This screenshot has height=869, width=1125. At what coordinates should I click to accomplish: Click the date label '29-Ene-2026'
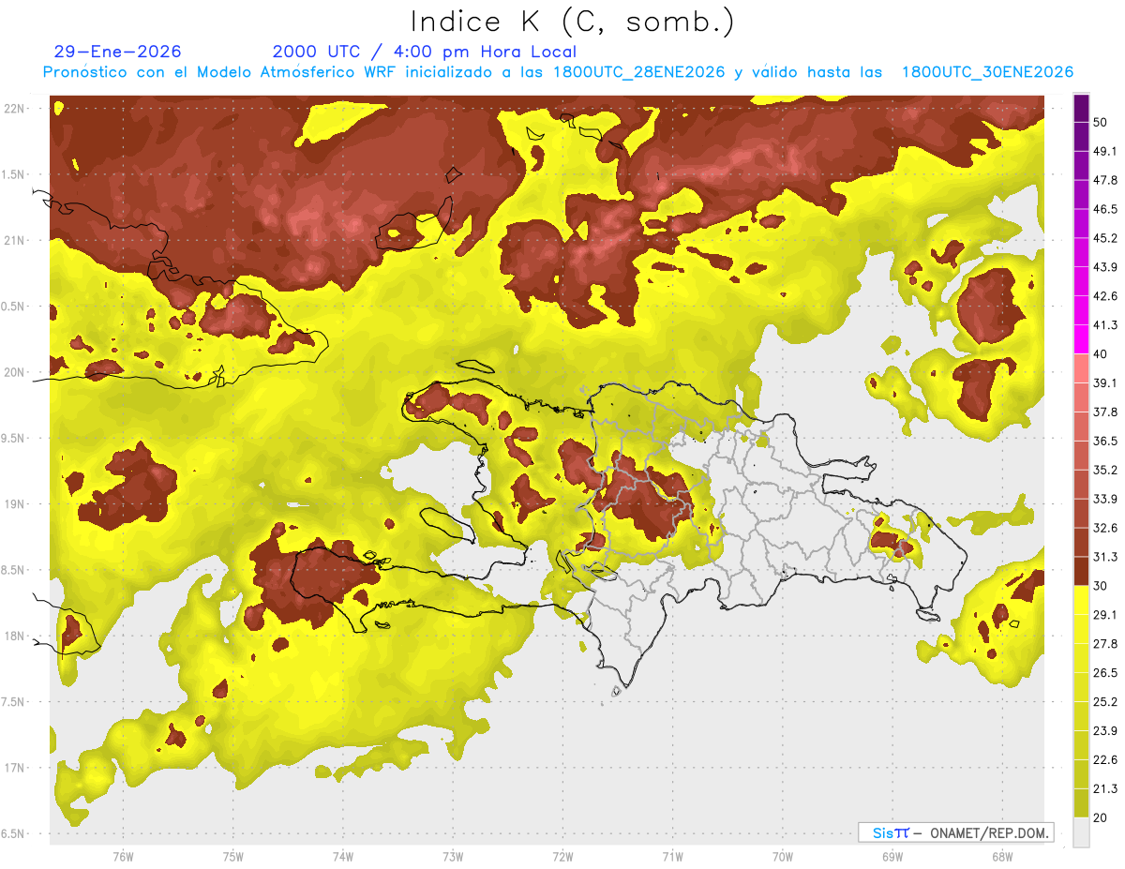point(118,52)
